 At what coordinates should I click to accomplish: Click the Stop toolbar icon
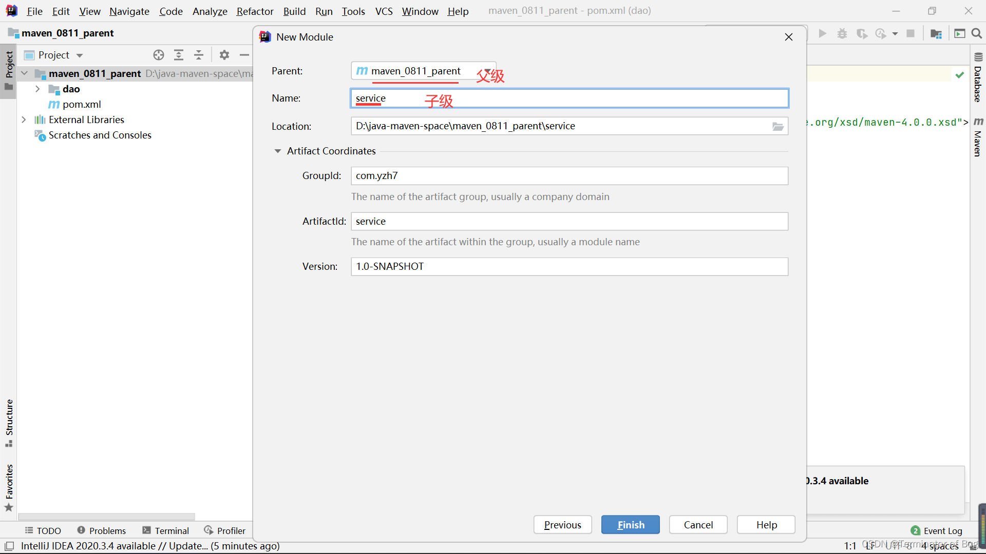(911, 33)
